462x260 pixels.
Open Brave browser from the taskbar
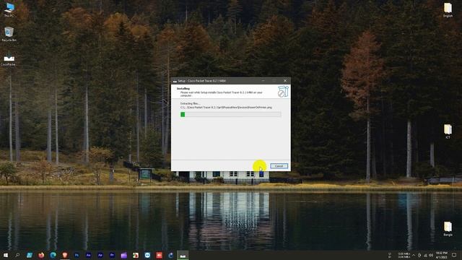coord(65,255)
